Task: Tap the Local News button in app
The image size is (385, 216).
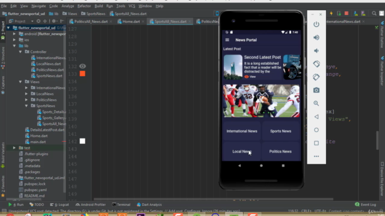Action: click(242, 151)
